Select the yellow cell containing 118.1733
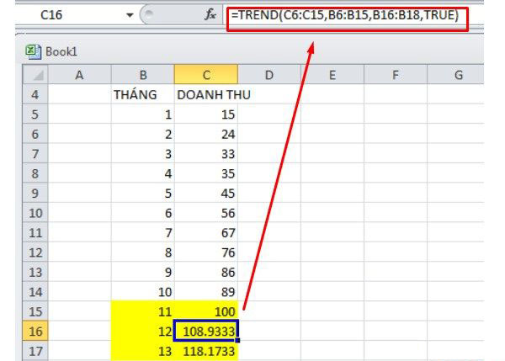Image resolution: width=505 pixels, height=361 pixels. click(x=205, y=350)
